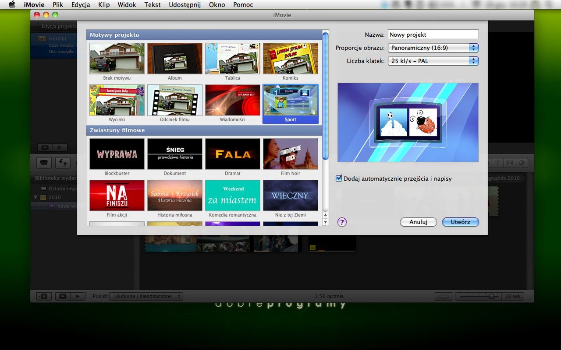The image size is (561, 350).
Task: Open the 'Proporcje obrazu' dropdown
Action: [x=433, y=48]
